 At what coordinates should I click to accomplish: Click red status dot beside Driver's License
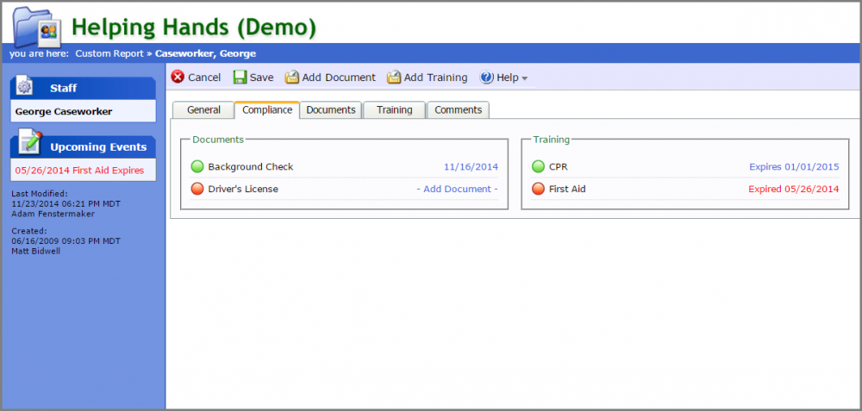click(x=197, y=189)
